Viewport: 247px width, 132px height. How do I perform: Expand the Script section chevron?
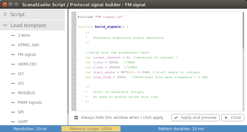coord(5,14)
